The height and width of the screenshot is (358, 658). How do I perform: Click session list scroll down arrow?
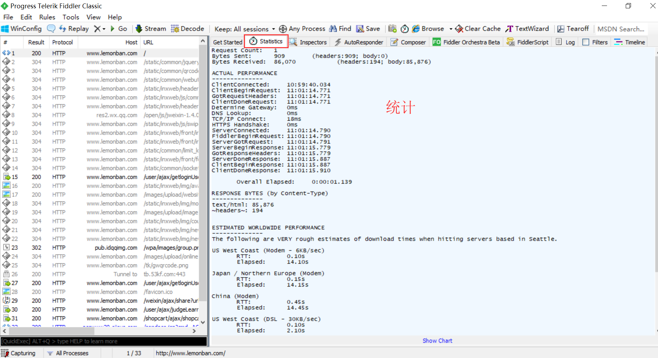point(203,322)
